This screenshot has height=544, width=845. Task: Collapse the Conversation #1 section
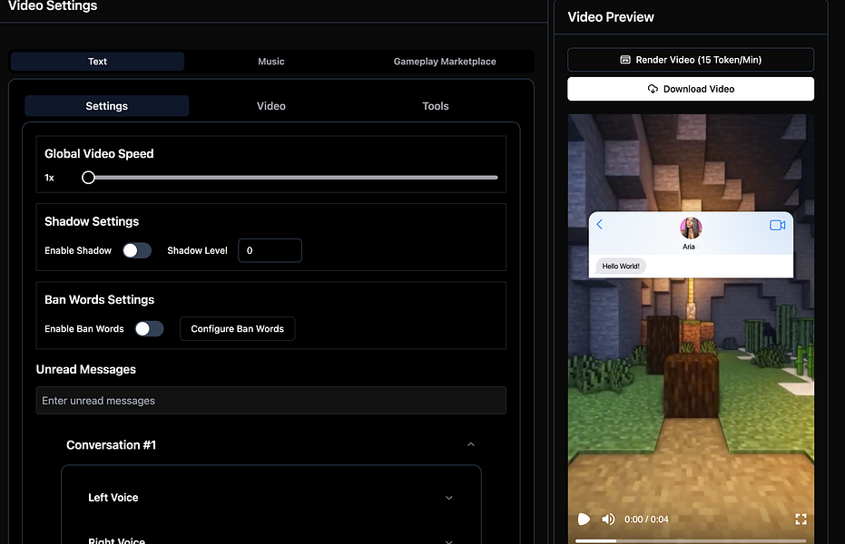click(470, 444)
